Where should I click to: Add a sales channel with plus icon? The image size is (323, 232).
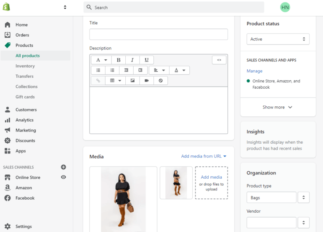(64, 167)
